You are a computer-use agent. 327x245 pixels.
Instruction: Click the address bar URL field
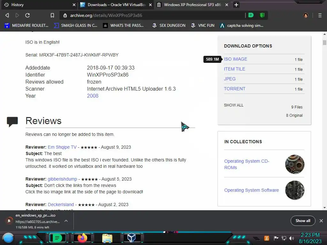point(152,15)
